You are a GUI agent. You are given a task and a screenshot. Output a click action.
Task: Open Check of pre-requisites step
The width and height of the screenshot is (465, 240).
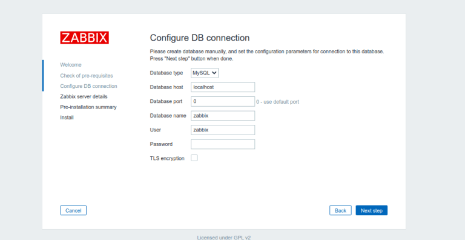pyautogui.click(x=87, y=76)
